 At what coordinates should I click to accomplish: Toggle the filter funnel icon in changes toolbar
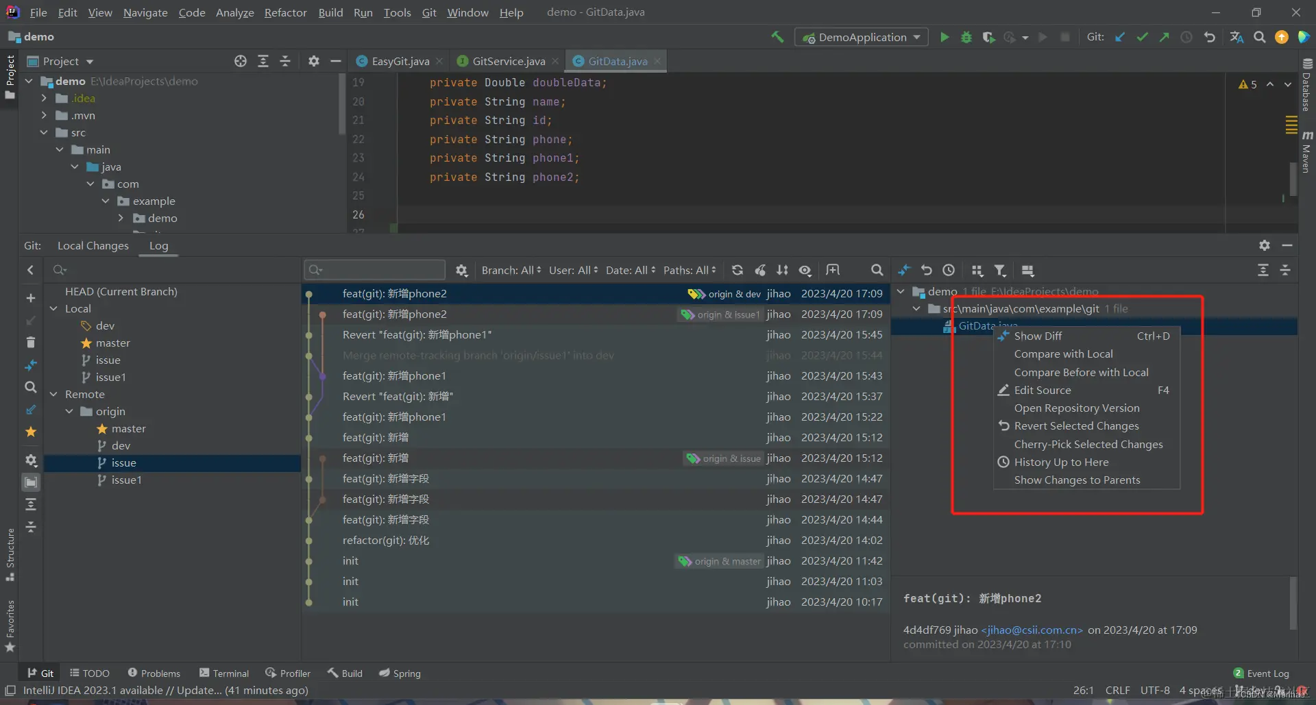(x=1000, y=271)
